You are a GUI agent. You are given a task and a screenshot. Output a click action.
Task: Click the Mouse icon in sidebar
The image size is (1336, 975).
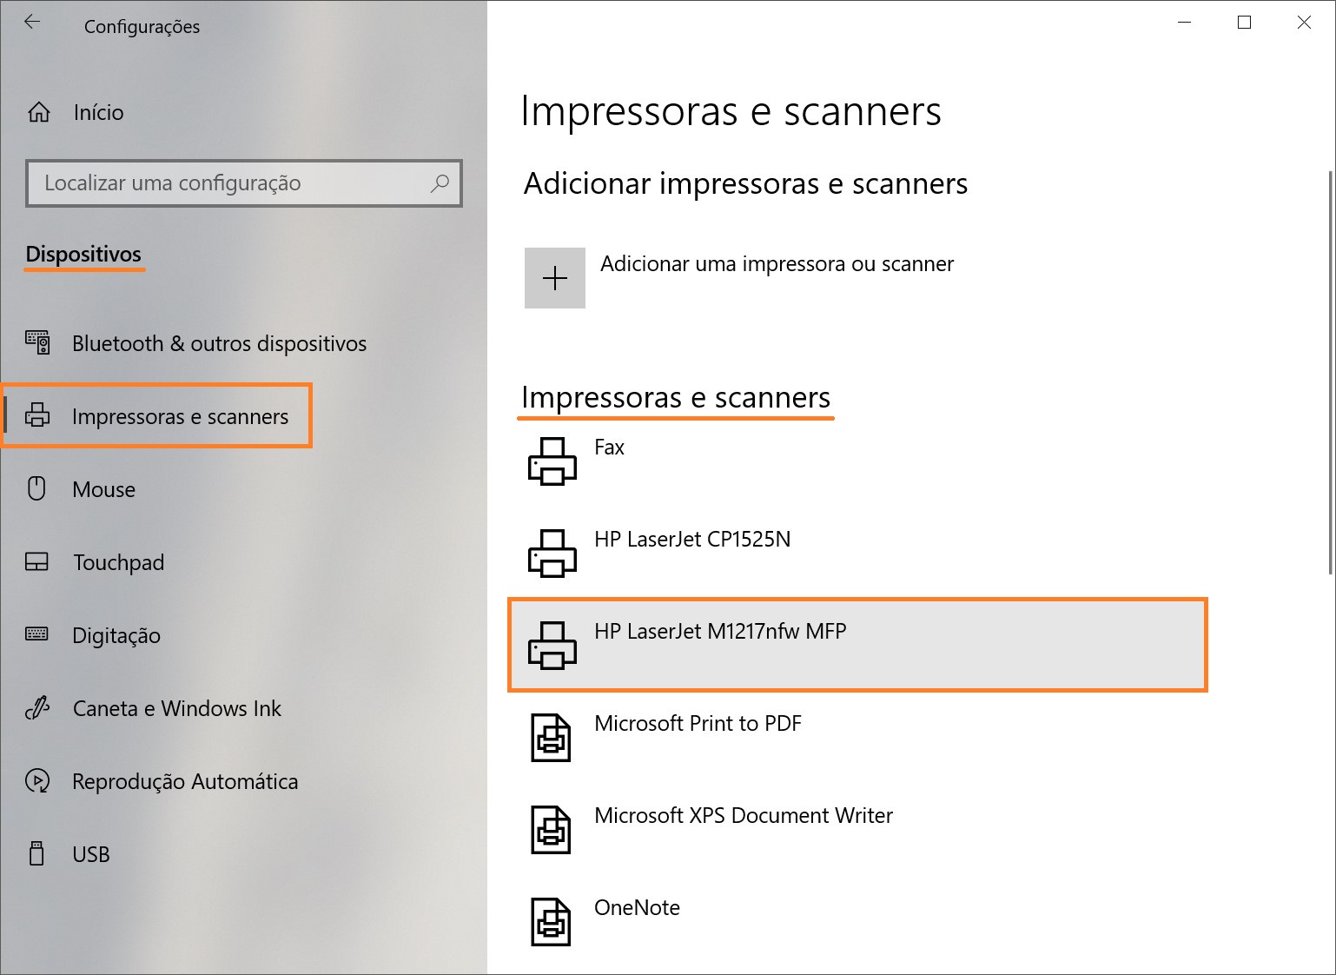tap(36, 488)
